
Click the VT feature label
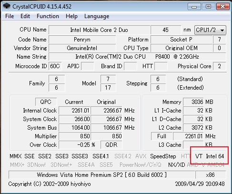point(199,156)
